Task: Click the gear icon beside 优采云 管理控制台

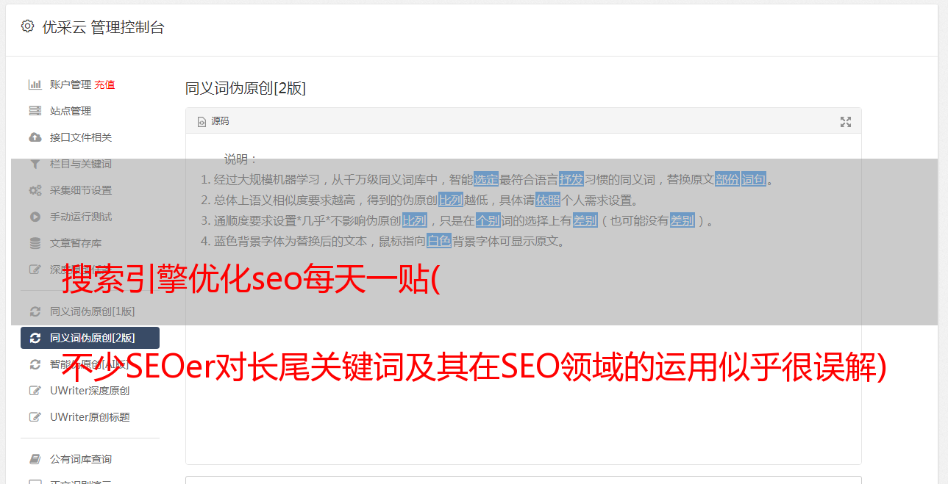Action: click(x=27, y=26)
